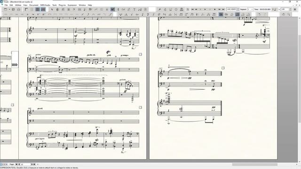Rewind to the beginning
The width and height of the screenshot is (301, 169).
(192, 9)
